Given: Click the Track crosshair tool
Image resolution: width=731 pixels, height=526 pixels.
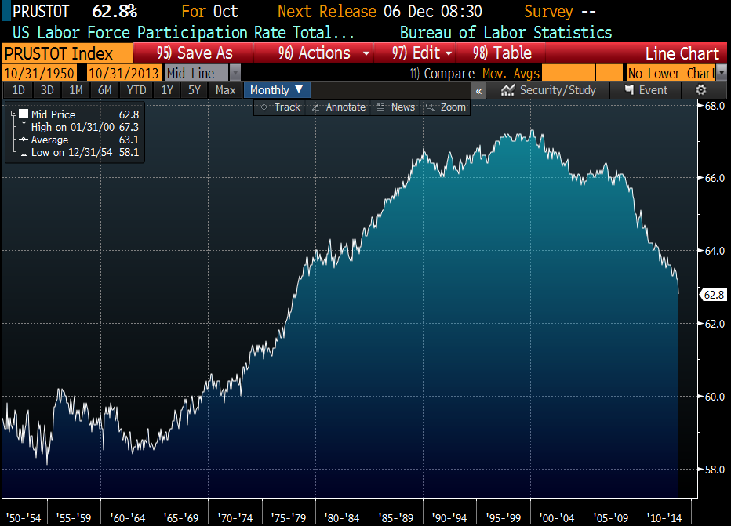Looking at the screenshot, I should (x=280, y=107).
